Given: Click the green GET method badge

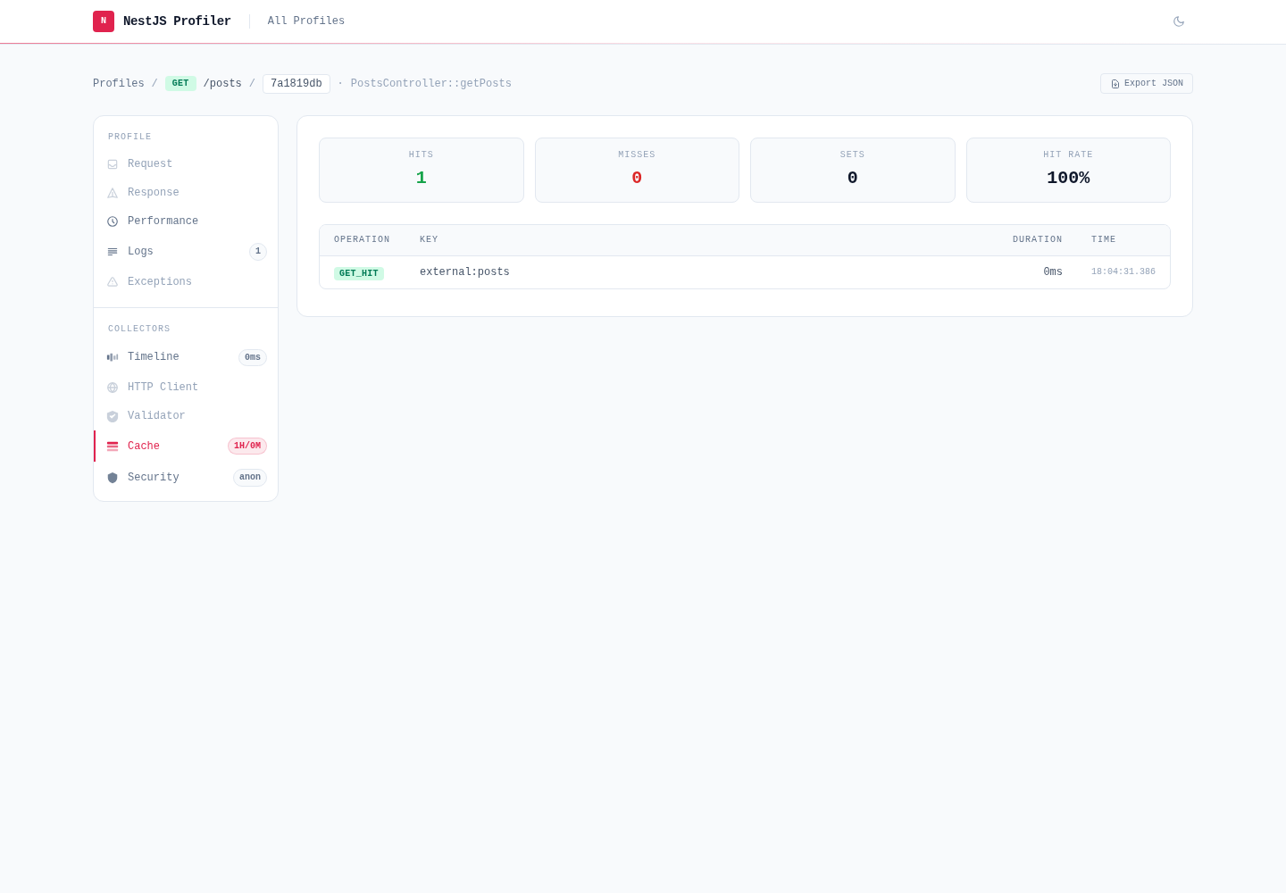Looking at the screenshot, I should [180, 84].
